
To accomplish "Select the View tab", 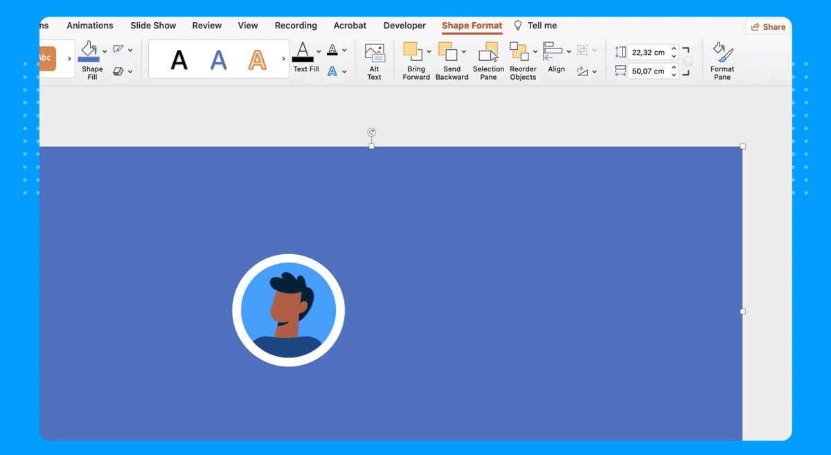I will coord(248,26).
